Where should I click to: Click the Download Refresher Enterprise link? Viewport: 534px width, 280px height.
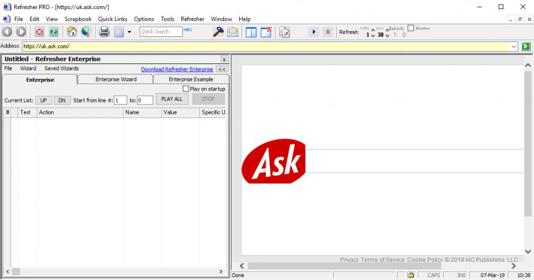pos(177,69)
